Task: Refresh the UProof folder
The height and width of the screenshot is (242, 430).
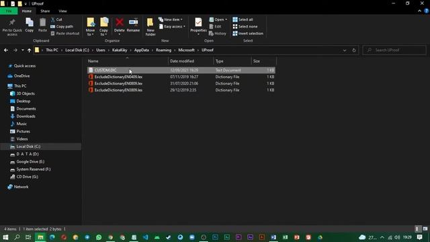Action: point(354,50)
